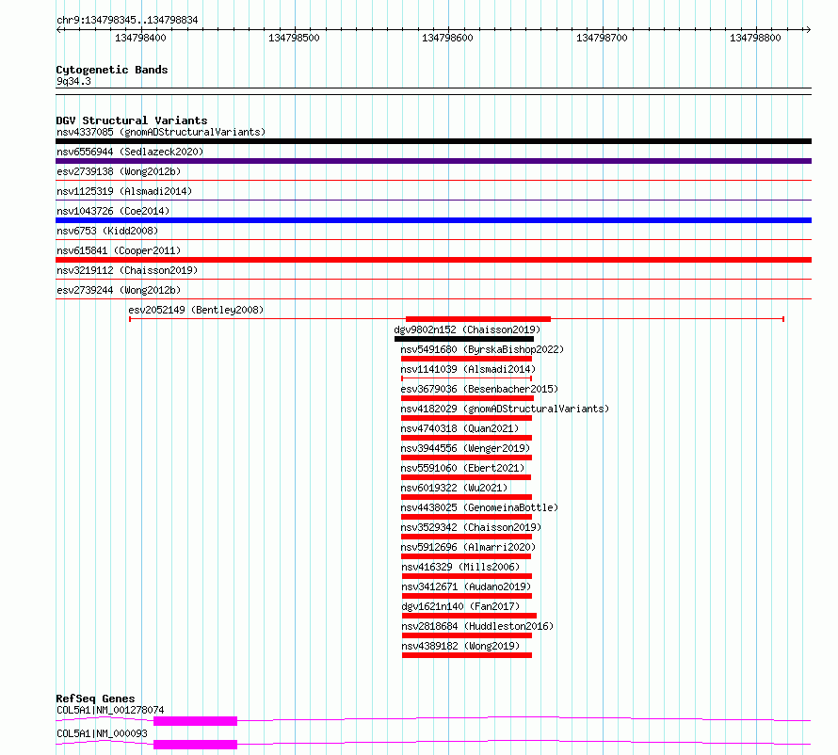Open the Cytogenetic Bands track heading
Viewport: 838px width, 755px height.
(112, 70)
